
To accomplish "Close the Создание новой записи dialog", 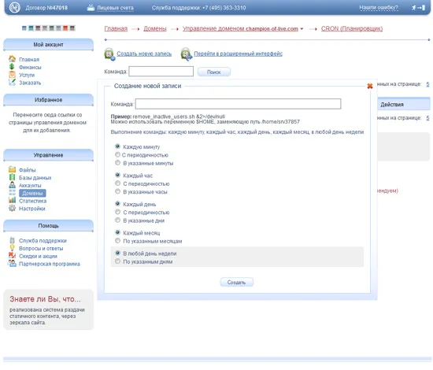I will pos(370,86).
